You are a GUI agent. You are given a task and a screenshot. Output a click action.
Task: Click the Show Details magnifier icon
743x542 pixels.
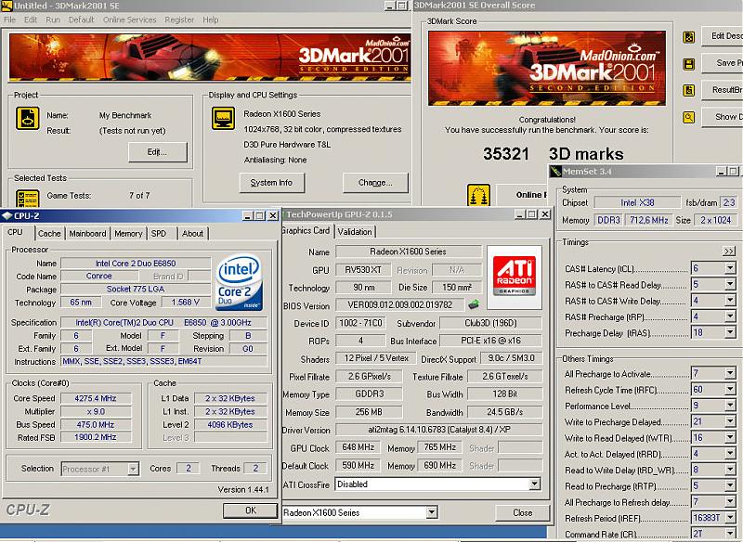pyautogui.click(x=688, y=117)
